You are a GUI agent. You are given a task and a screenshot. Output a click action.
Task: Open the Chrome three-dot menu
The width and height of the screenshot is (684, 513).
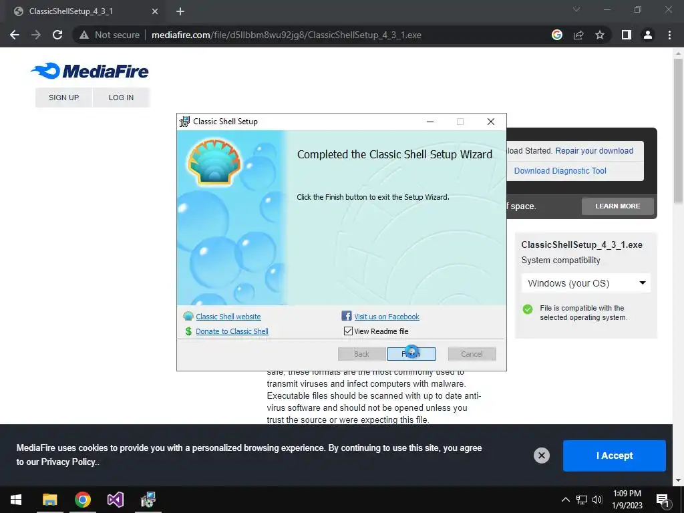pos(669,35)
